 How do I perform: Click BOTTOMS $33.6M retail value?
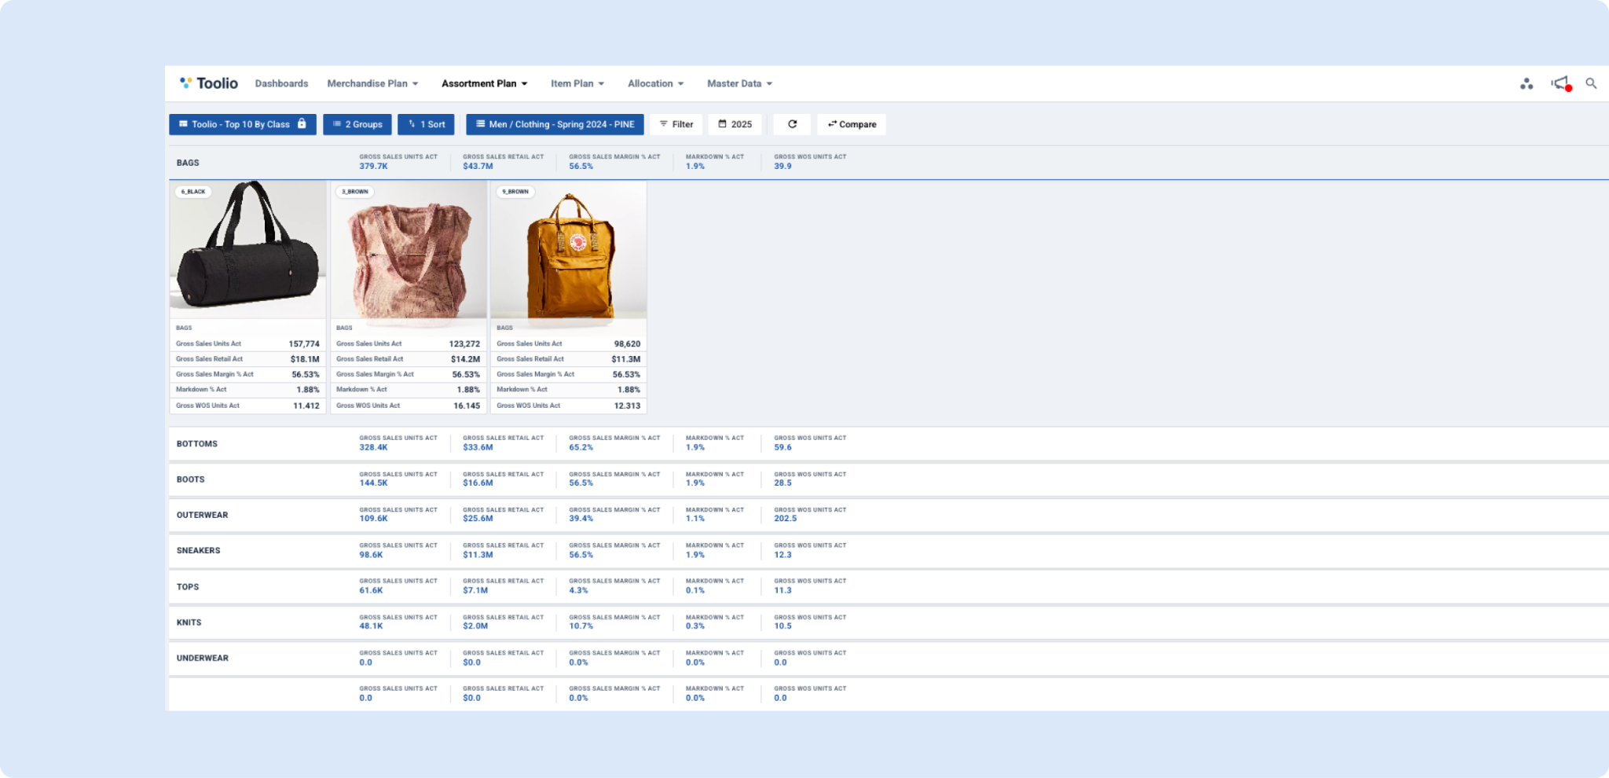pos(478,448)
